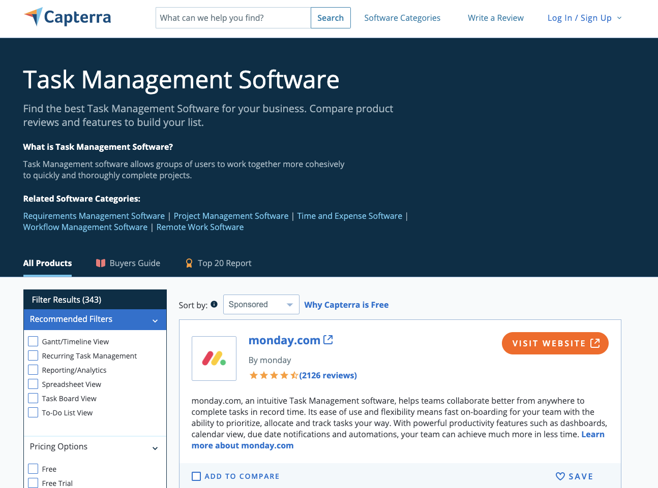Open Workflow Management Software link
This screenshot has width=658, height=488.
(x=85, y=227)
